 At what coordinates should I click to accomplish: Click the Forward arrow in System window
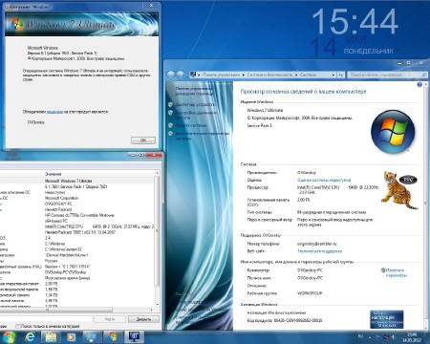tap(181, 75)
